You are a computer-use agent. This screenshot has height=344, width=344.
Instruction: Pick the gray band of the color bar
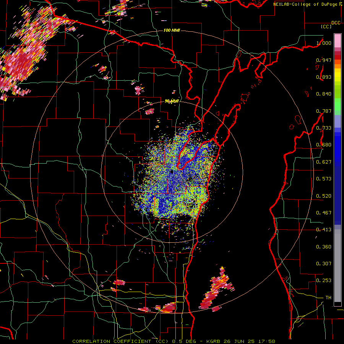pos(338,266)
